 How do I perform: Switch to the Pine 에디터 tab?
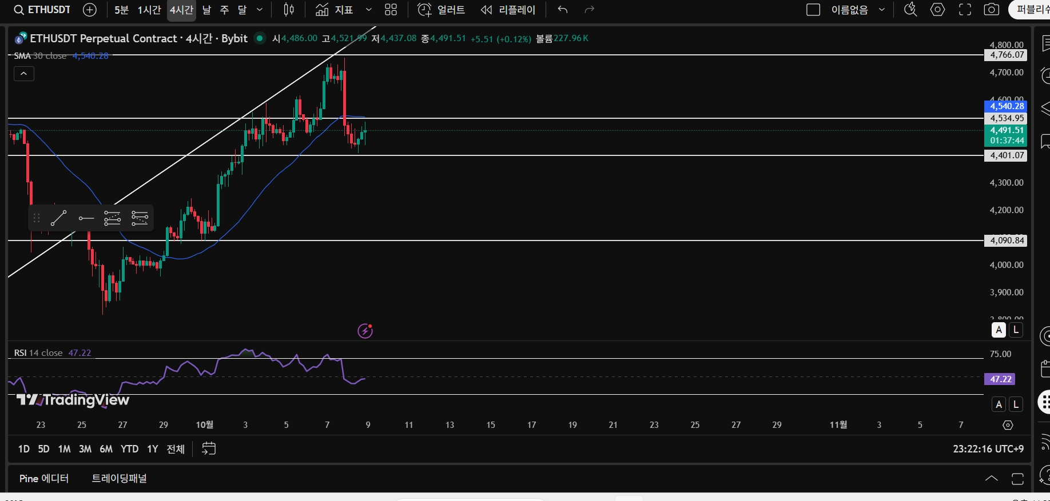44,479
